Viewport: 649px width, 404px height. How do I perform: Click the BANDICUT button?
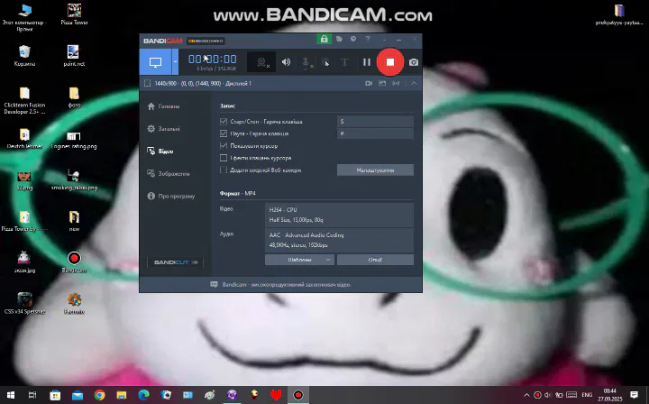point(176,262)
